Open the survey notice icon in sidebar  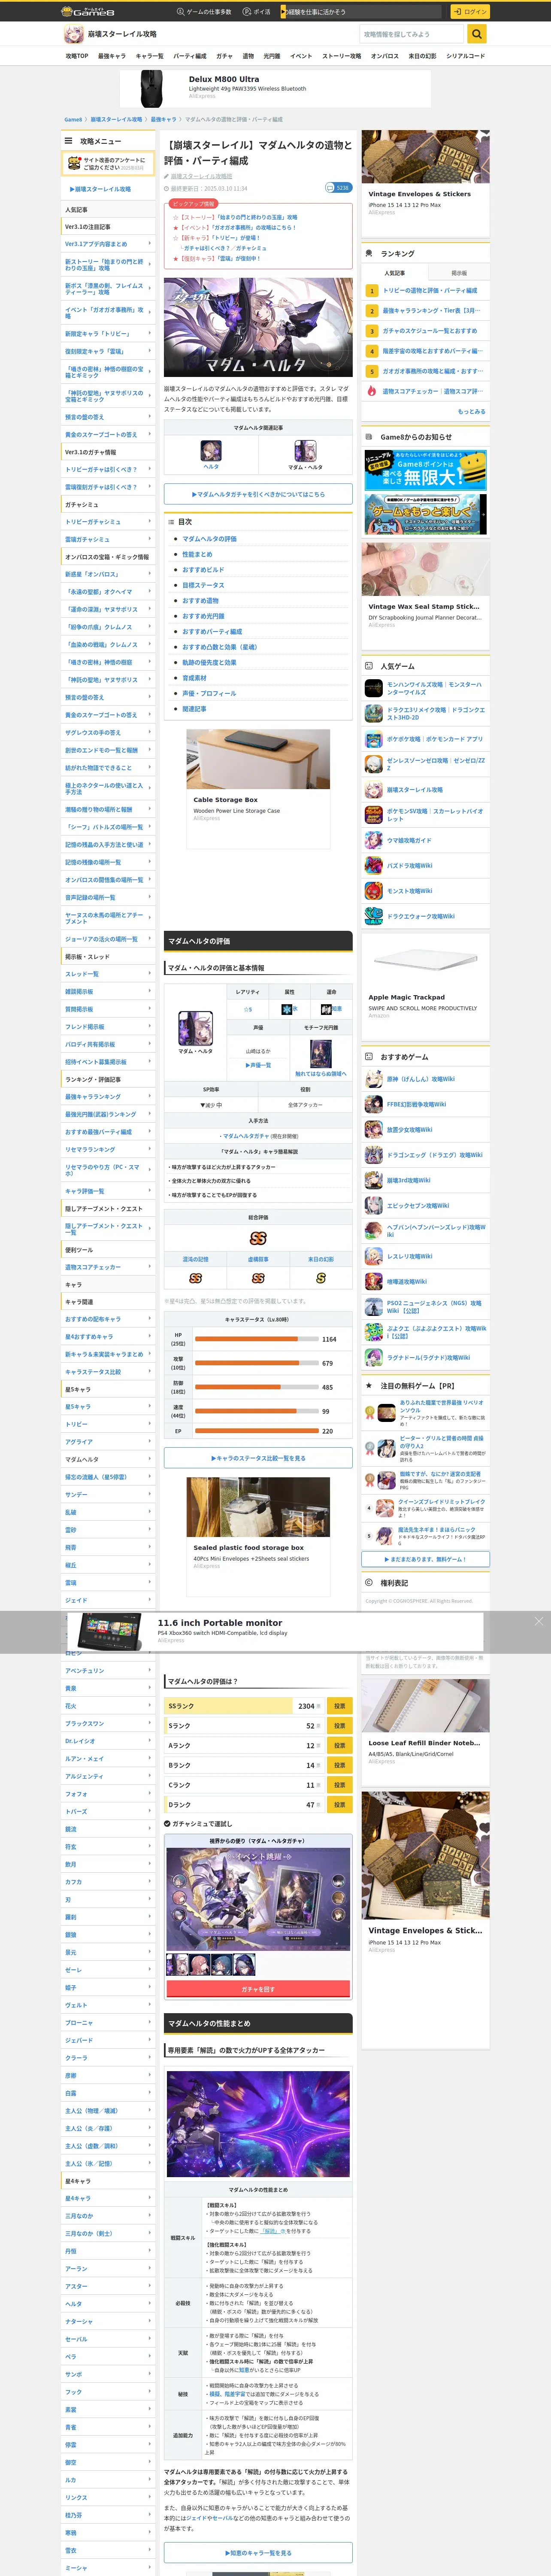[x=74, y=163]
